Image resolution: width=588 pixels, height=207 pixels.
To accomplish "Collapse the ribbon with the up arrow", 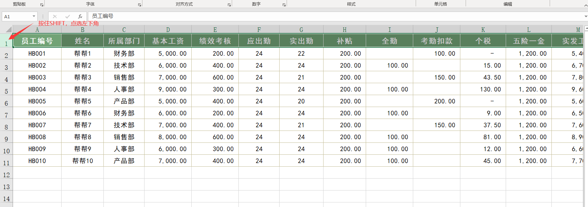I will tap(586, 5).
